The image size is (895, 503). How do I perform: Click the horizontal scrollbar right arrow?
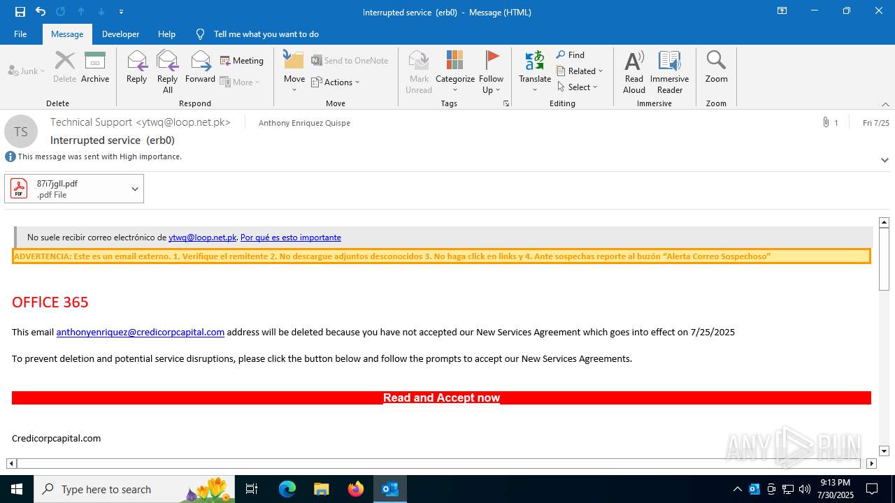click(x=871, y=463)
